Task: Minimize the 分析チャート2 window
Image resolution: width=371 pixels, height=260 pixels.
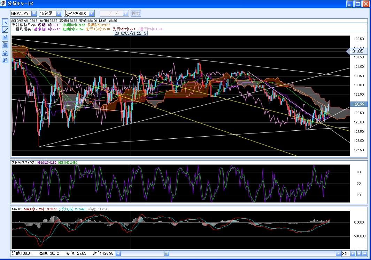Action: click(x=350, y=3)
